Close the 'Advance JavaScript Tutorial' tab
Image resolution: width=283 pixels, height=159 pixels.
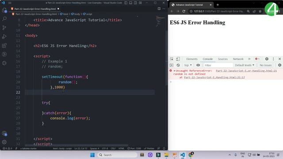coord(210,5)
